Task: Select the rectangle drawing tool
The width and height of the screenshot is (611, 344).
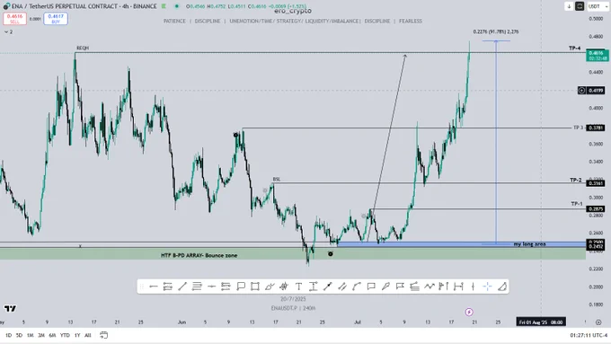Action: coord(255,287)
